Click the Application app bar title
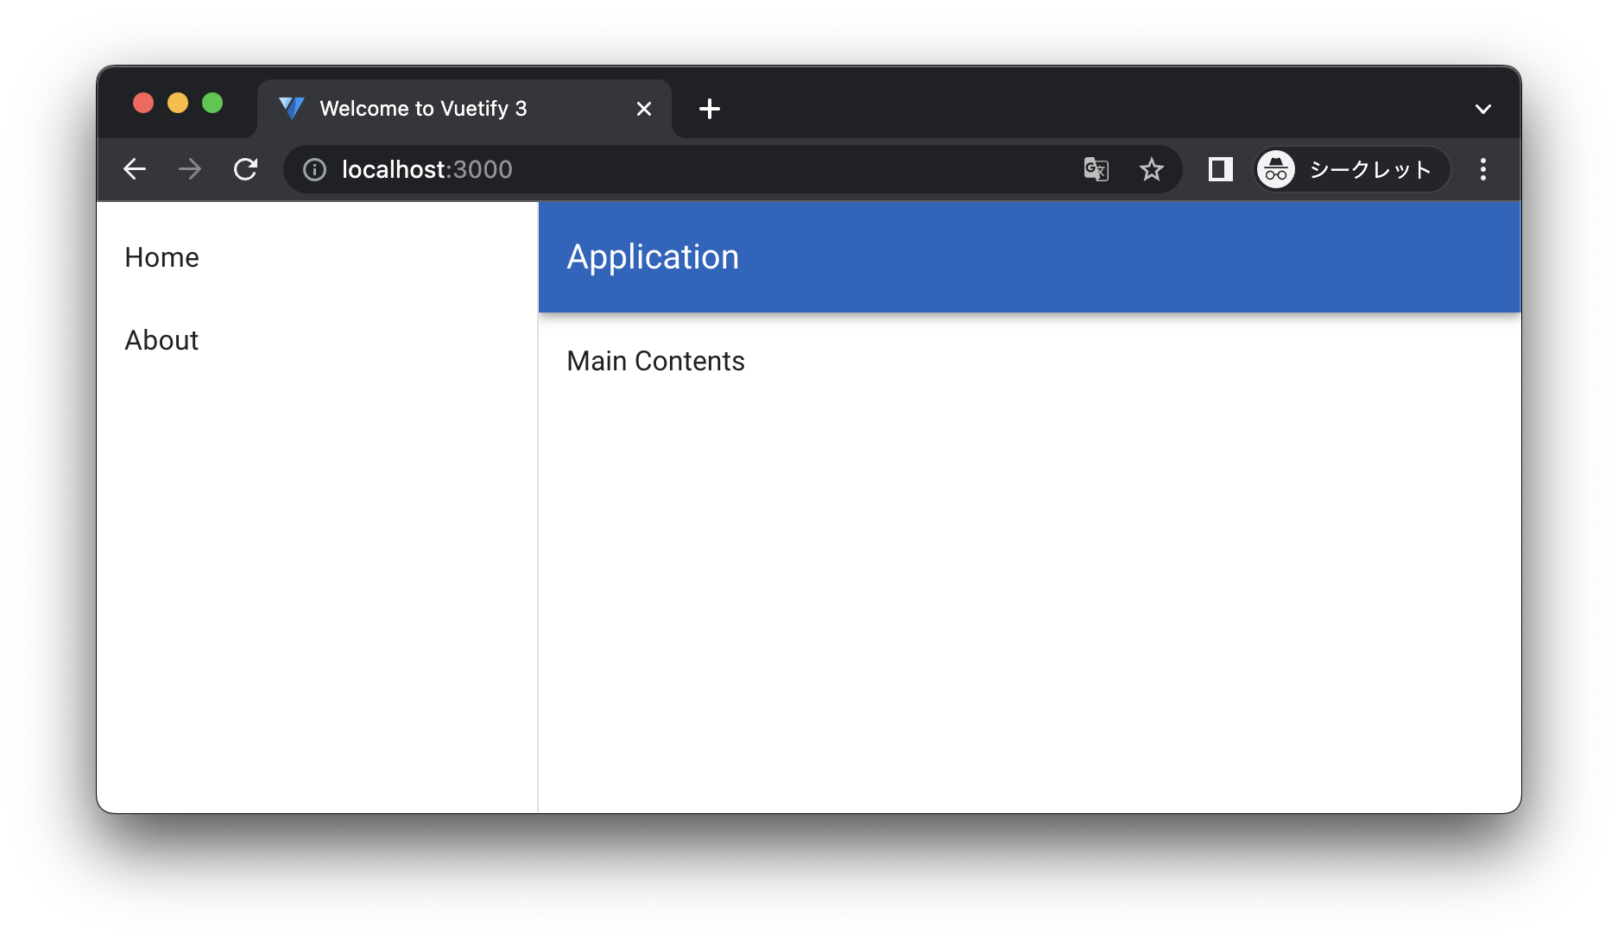 653,256
